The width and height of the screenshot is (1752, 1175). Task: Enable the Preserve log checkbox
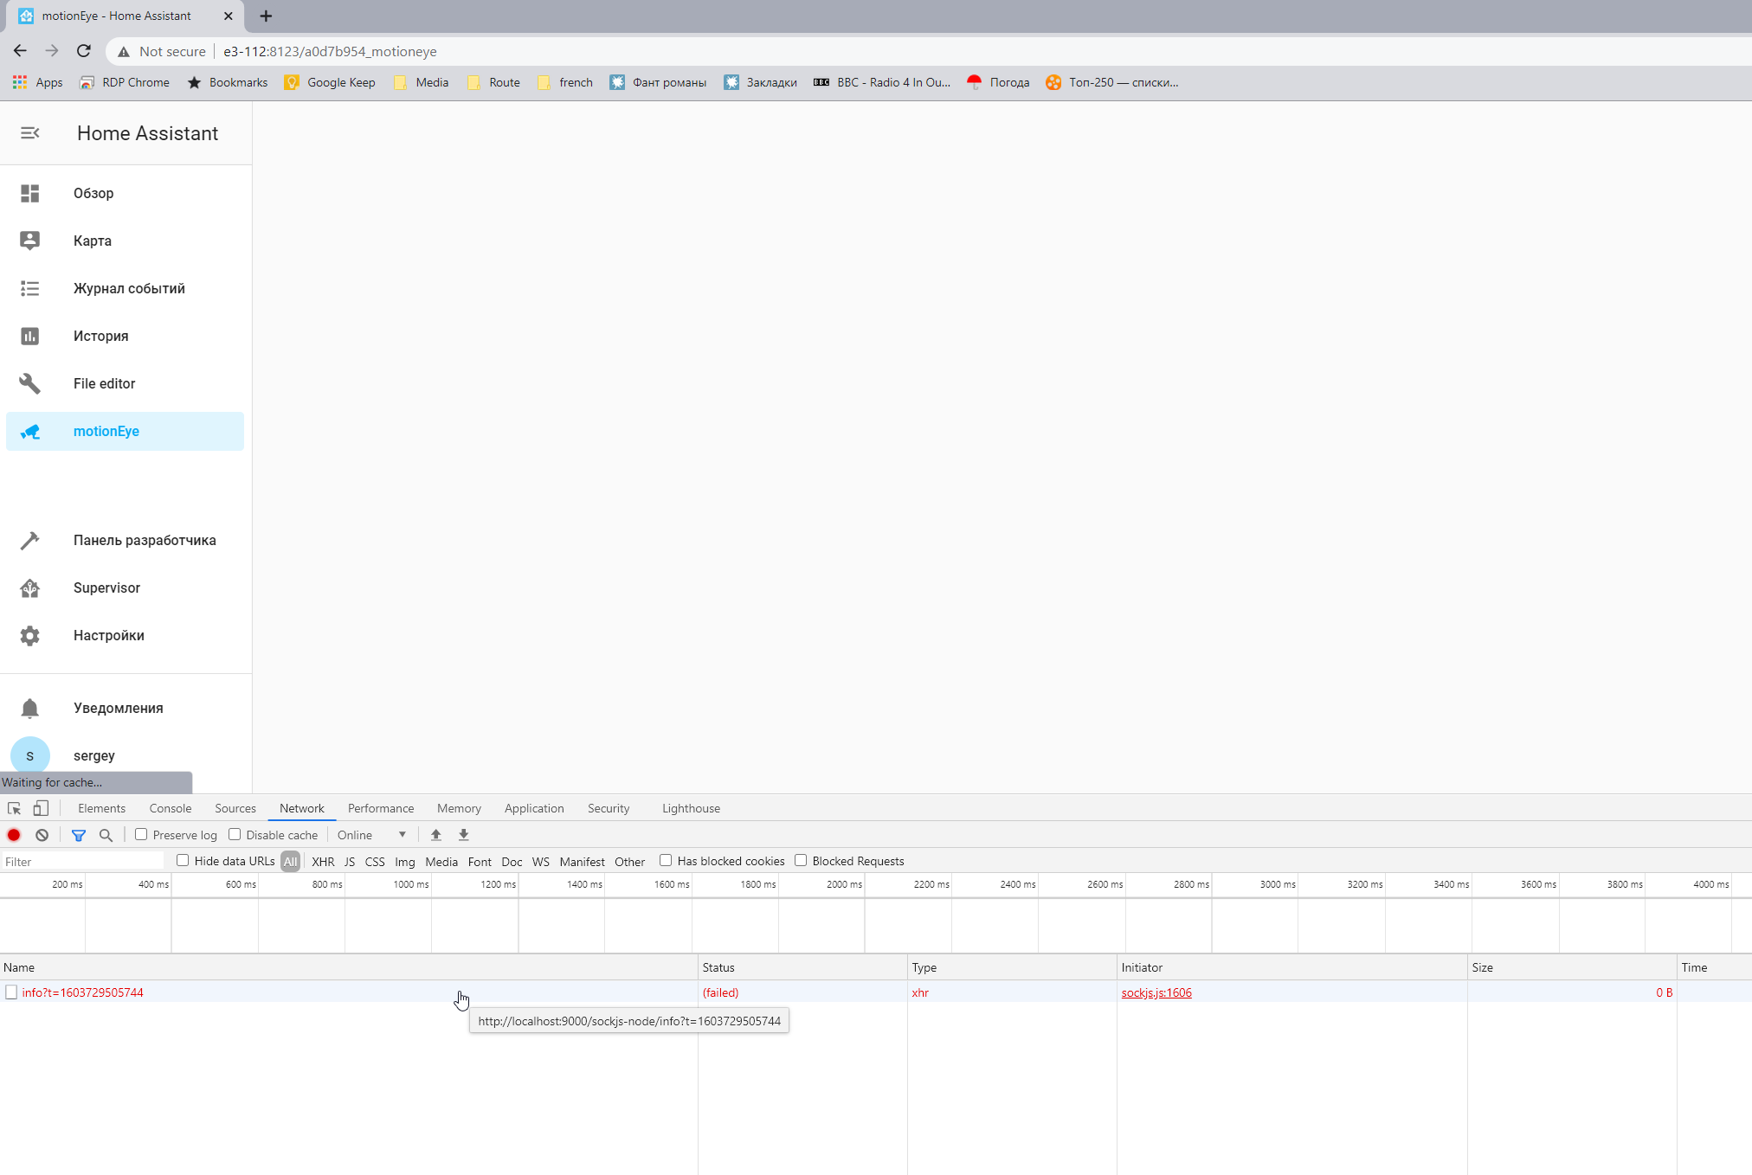[141, 835]
